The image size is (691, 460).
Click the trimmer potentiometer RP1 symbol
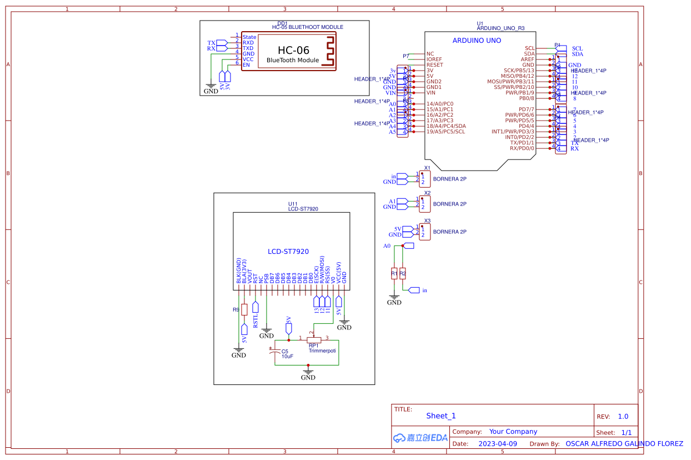tap(313, 340)
